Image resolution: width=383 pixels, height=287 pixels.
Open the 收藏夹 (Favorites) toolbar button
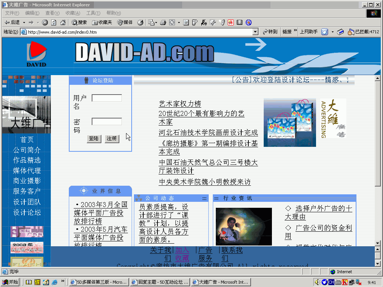[x=102, y=22]
